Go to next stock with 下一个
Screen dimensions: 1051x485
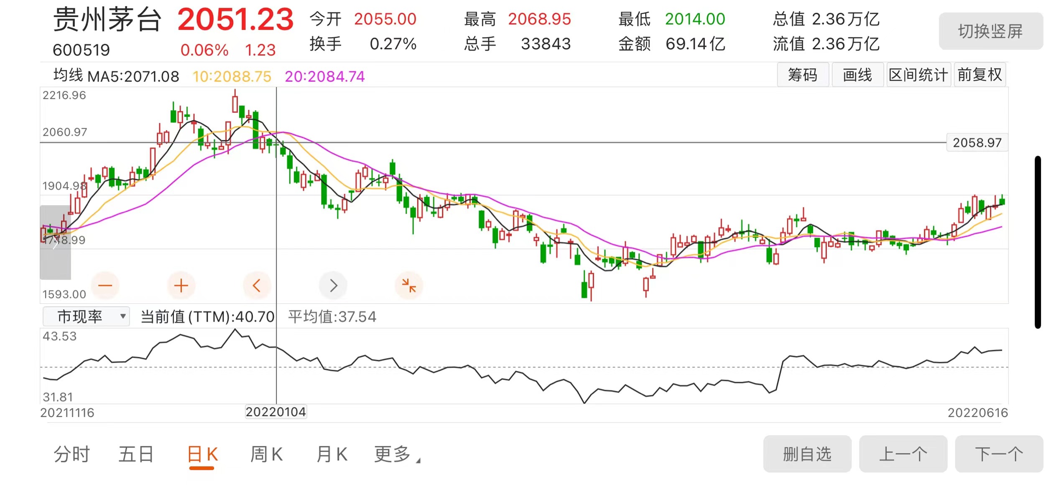click(x=999, y=454)
